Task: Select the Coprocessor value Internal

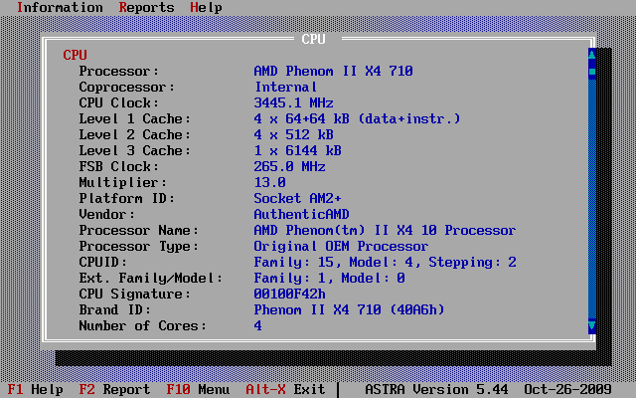Action: (285, 87)
